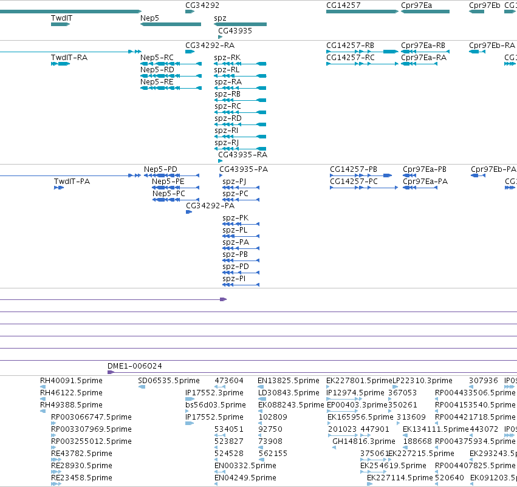Viewport: 517px width, 487px height.
Task: Select the RE43782.5prime EST label
Action: (x=81, y=454)
